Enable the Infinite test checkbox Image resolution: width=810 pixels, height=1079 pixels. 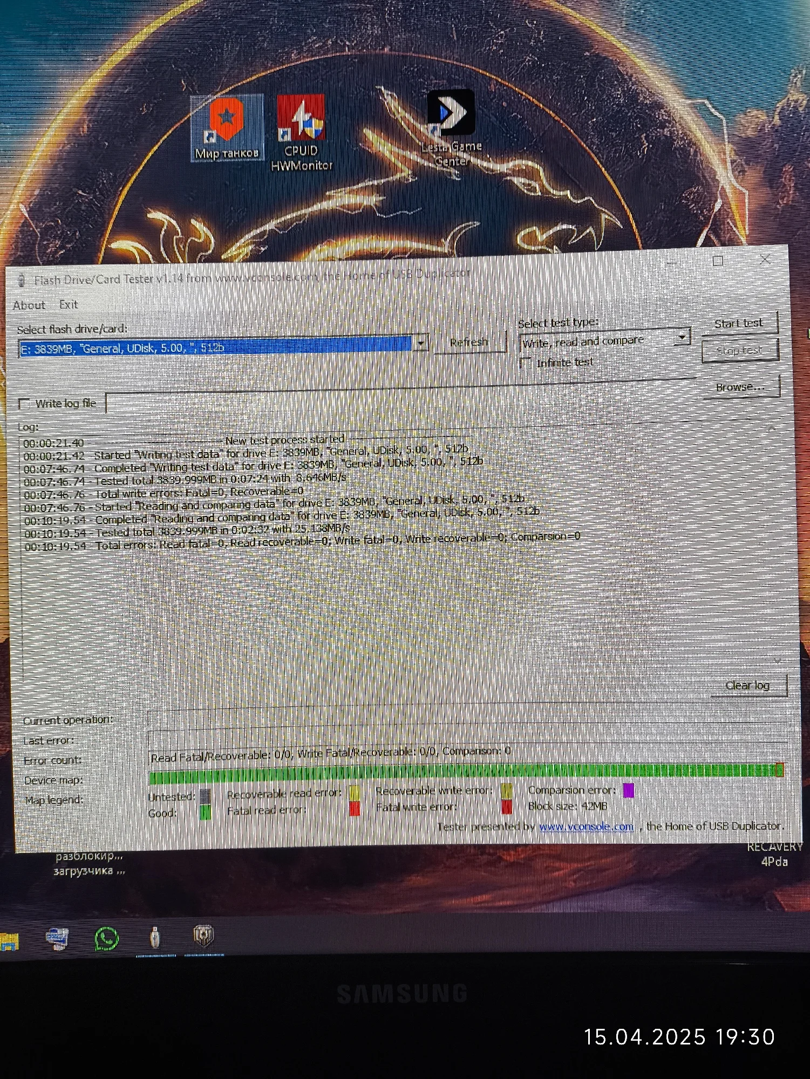[x=525, y=363]
